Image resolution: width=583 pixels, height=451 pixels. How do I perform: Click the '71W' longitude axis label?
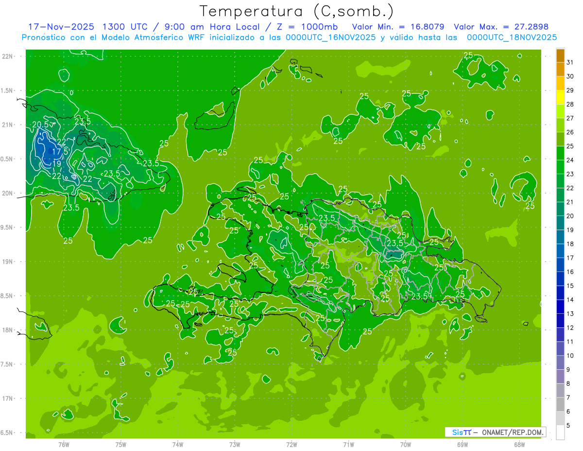[348, 445]
